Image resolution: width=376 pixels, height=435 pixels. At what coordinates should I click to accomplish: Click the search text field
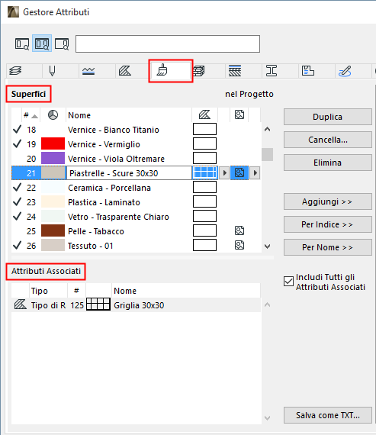click(x=168, y=43)
